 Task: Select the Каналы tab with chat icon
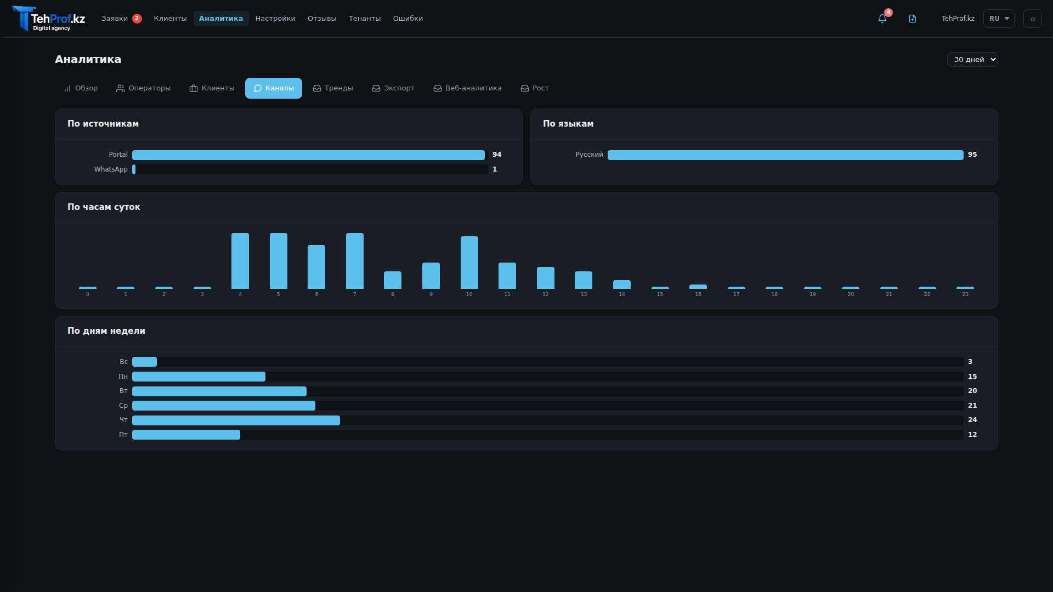[x=273, y=88]
